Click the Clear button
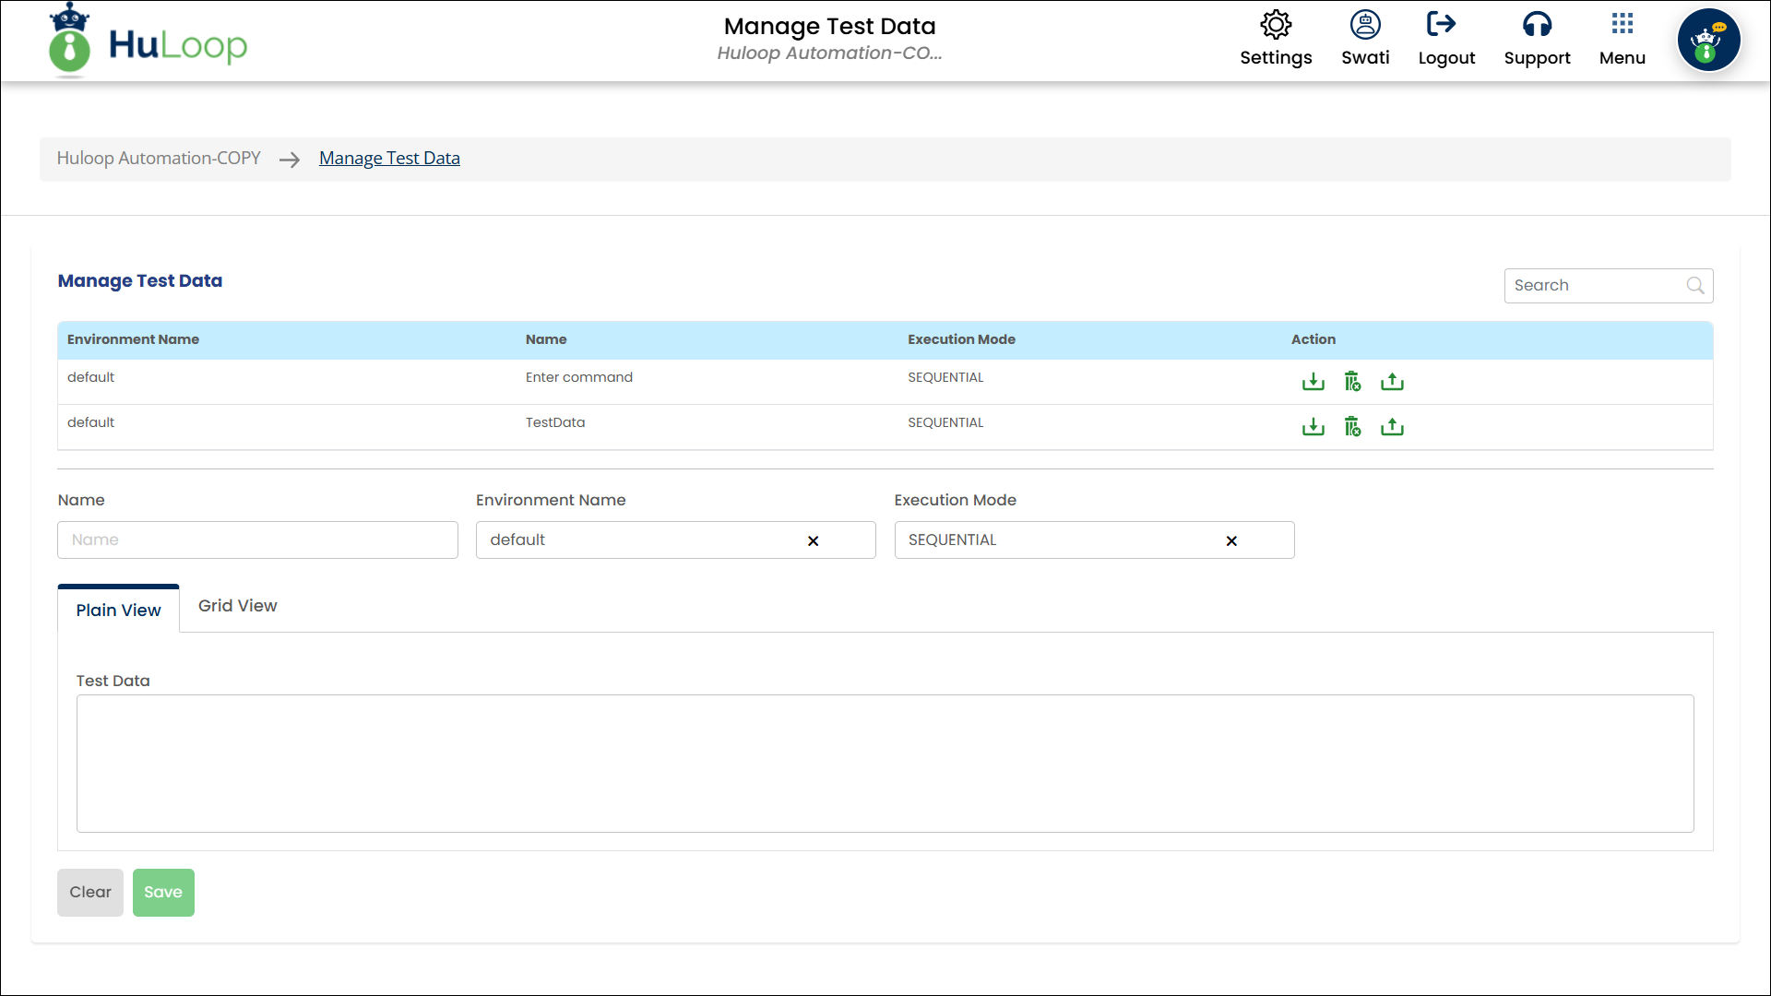1771x996 pixels. point(90,893)
